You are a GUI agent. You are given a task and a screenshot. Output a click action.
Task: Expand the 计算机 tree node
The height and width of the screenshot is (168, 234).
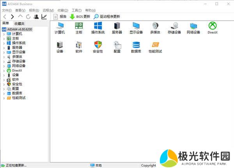point(4,34)
